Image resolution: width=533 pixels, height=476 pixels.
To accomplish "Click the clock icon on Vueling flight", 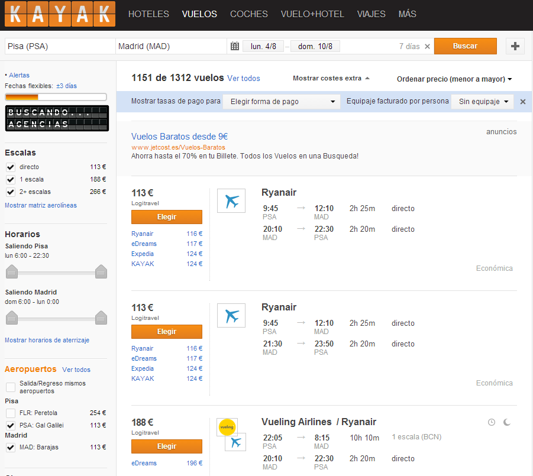I will pos(491,422).
